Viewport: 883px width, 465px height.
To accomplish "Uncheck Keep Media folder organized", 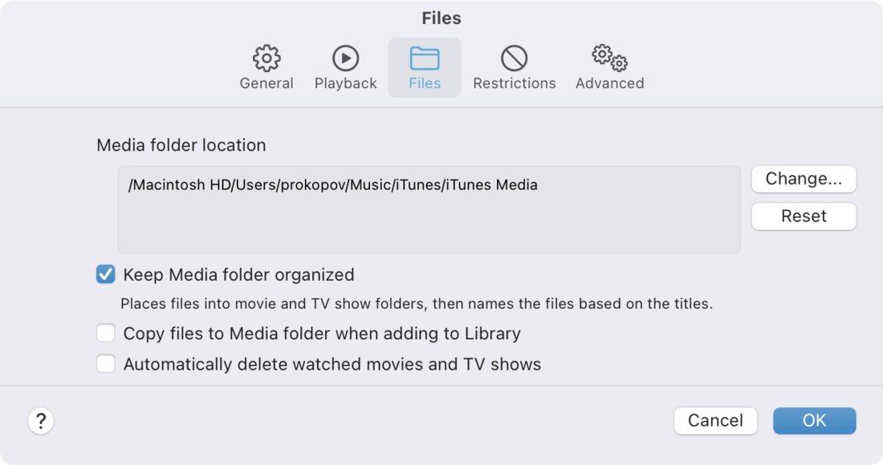I will pos(105,274).
